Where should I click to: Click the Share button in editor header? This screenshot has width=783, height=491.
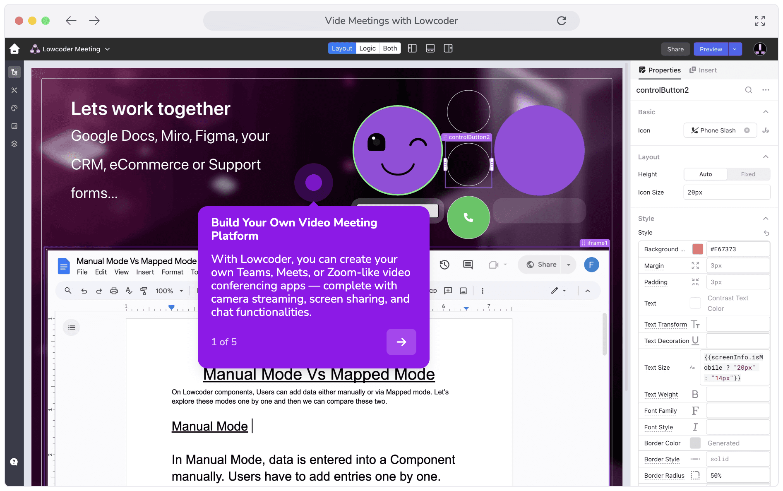675,49
